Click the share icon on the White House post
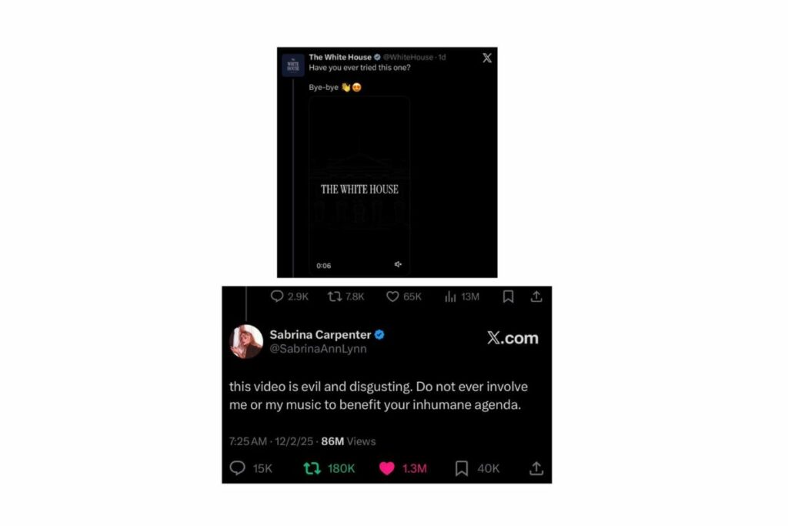 [x=536, y=297]
